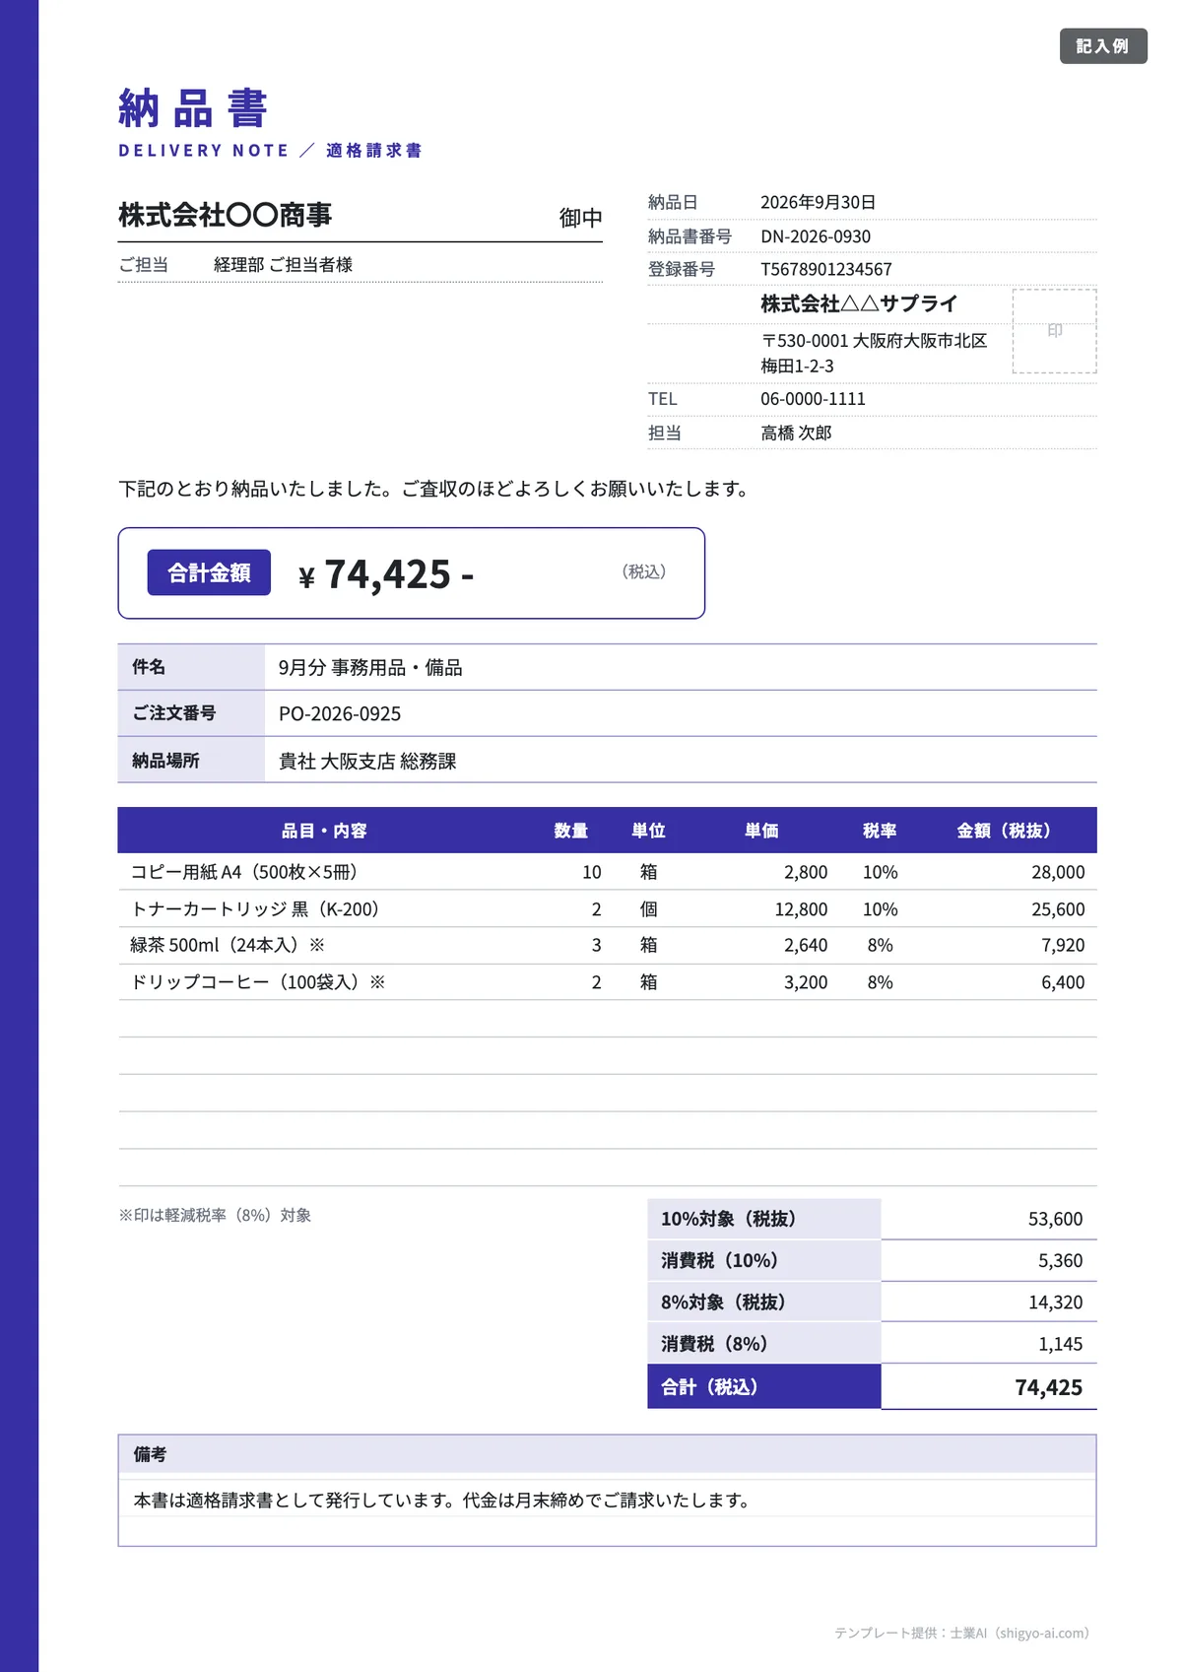
Task: Select the order number PO-2026-0925
Action: point(340,713)
